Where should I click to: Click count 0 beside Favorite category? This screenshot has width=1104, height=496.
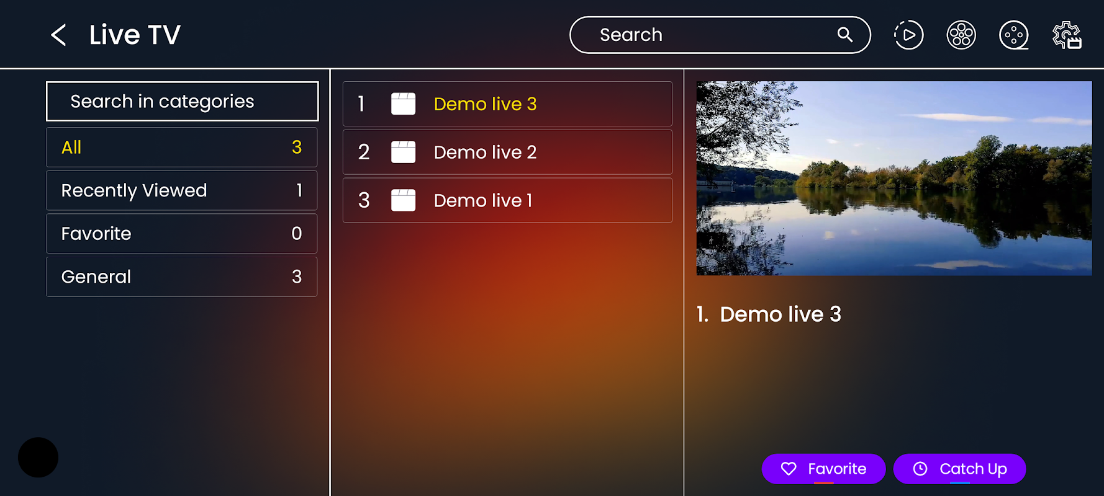pyautogui.click(x=297, y=233)
